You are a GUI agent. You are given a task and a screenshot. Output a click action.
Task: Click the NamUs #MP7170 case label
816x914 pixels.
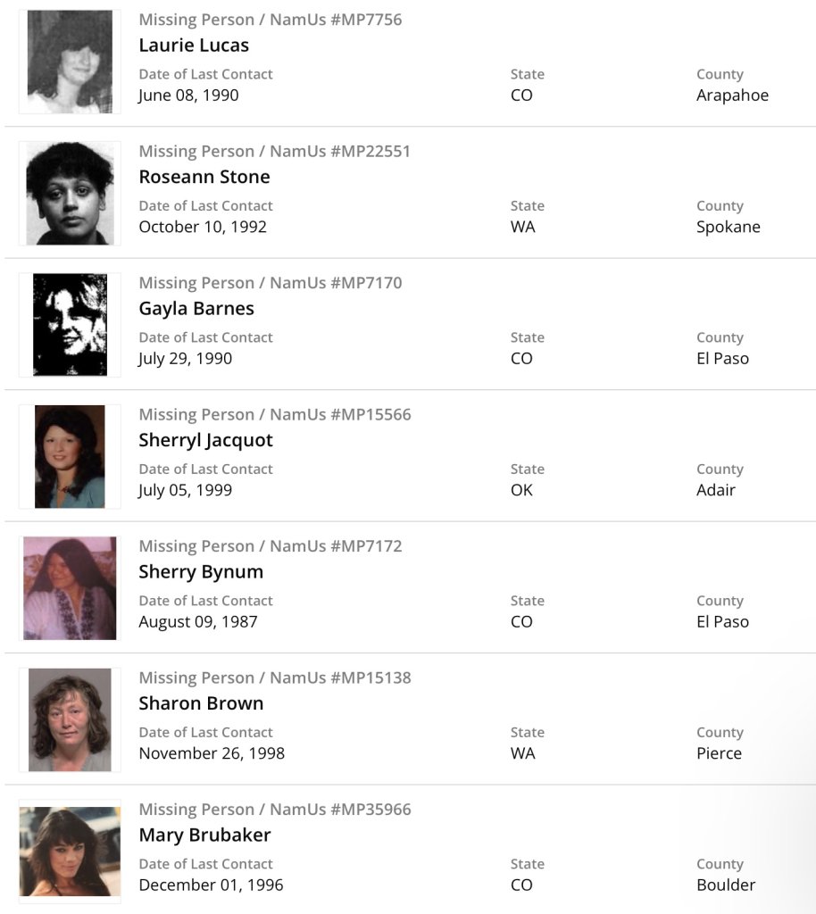(271, 283)
